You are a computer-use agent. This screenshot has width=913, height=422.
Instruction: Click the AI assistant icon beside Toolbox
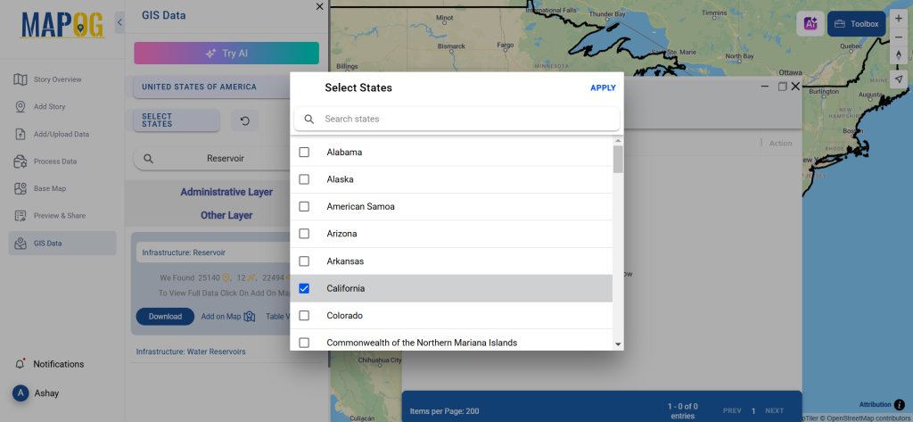click(810, 24)
